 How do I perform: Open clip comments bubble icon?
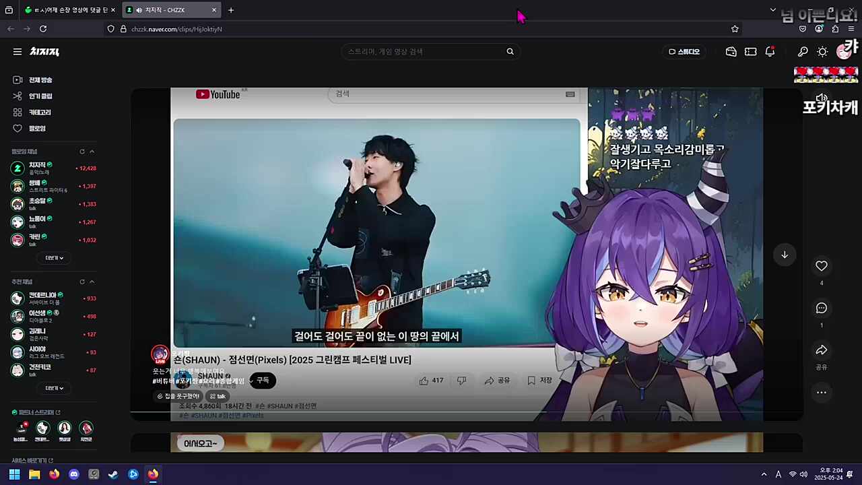click(821, 308)
